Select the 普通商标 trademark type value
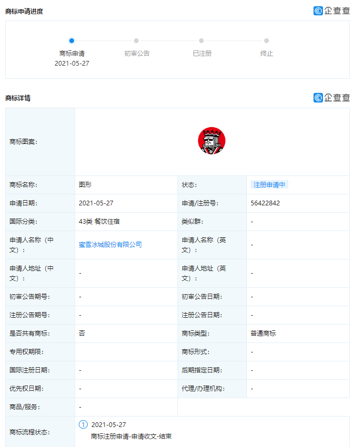The width and height of the screenshot is (355, 447). 263,333
